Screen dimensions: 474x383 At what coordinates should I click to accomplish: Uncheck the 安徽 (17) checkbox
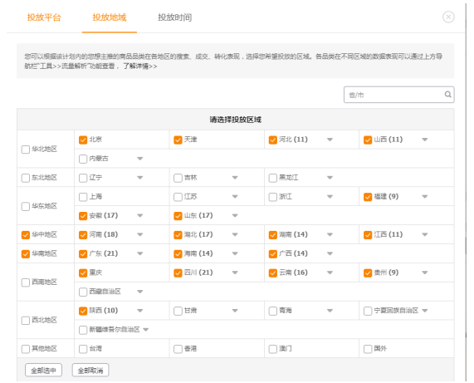click(x=83, y=216)
